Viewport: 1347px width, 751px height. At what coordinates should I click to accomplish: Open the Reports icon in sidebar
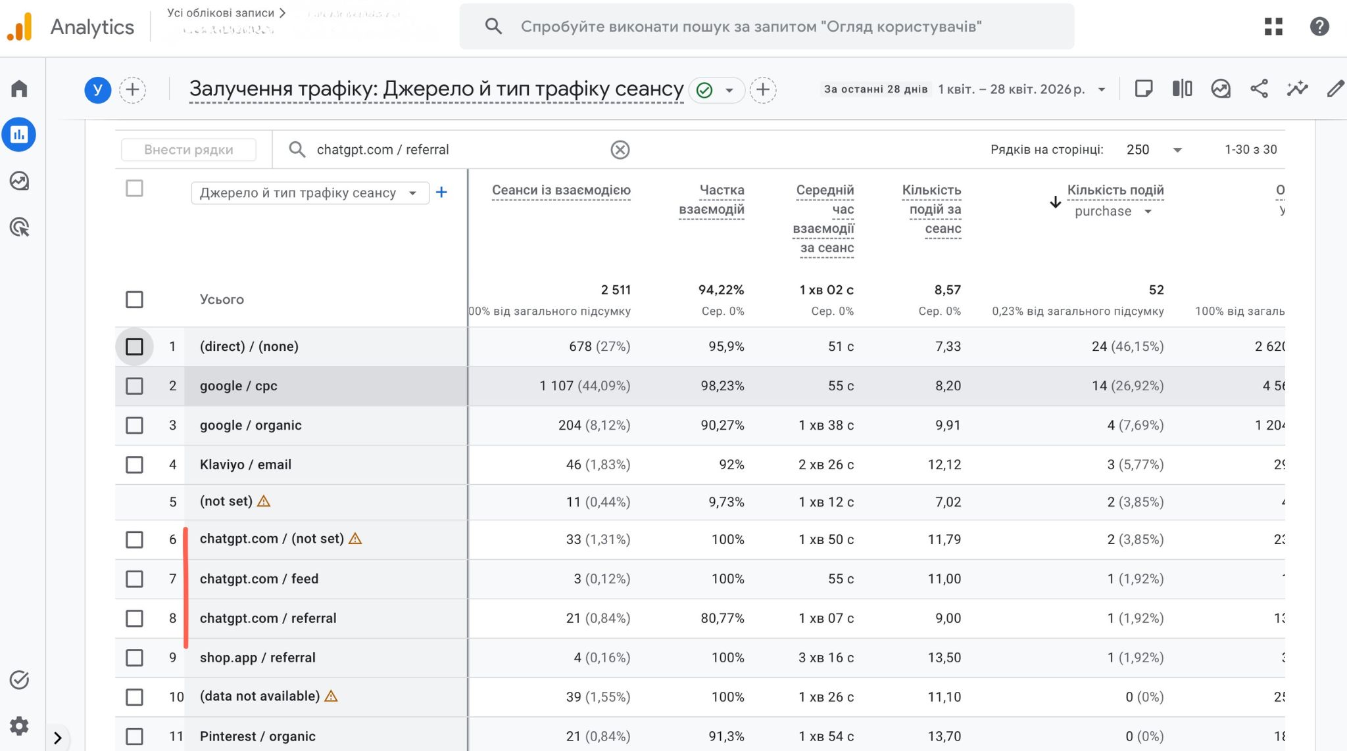pos(19,135)
